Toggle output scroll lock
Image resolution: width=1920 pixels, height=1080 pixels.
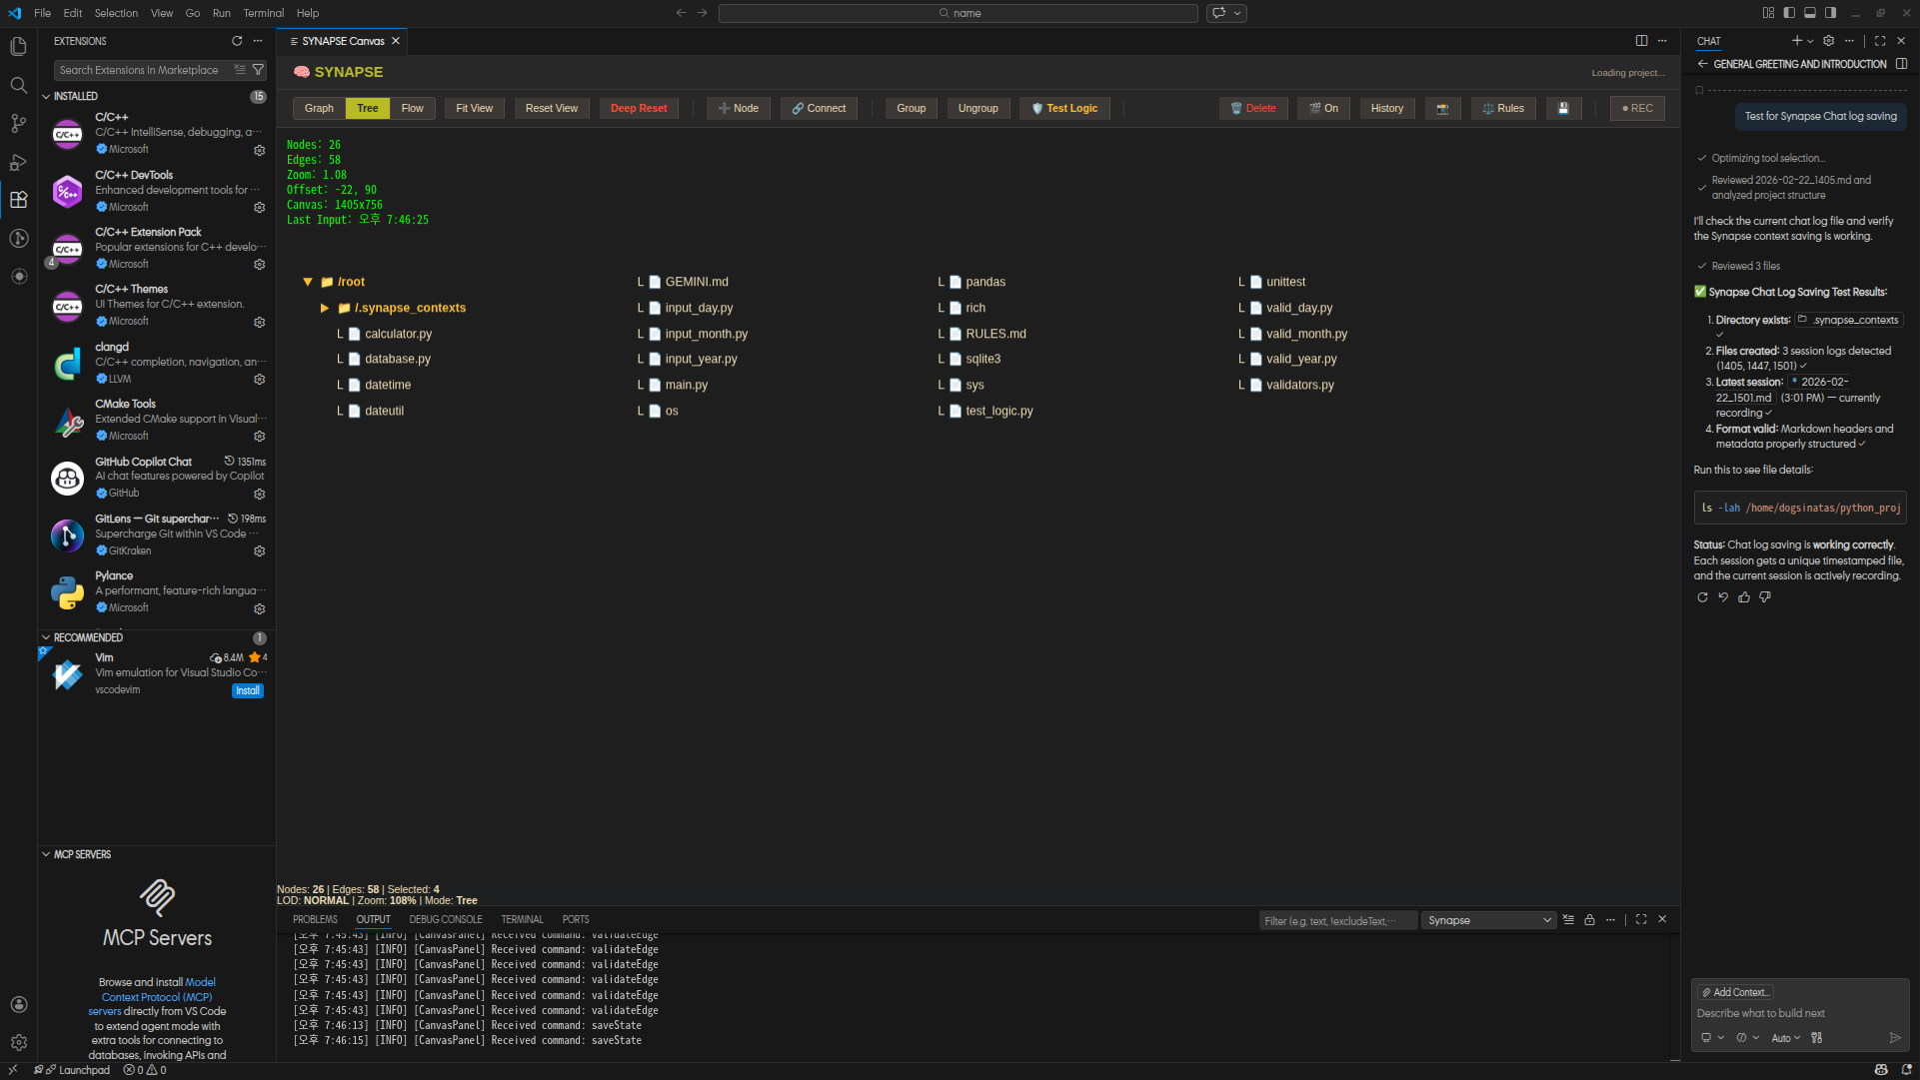click(x=1589, y=920)
